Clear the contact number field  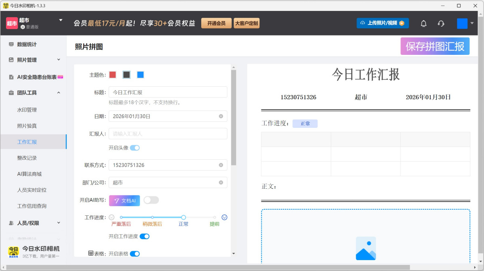point(221,165)
